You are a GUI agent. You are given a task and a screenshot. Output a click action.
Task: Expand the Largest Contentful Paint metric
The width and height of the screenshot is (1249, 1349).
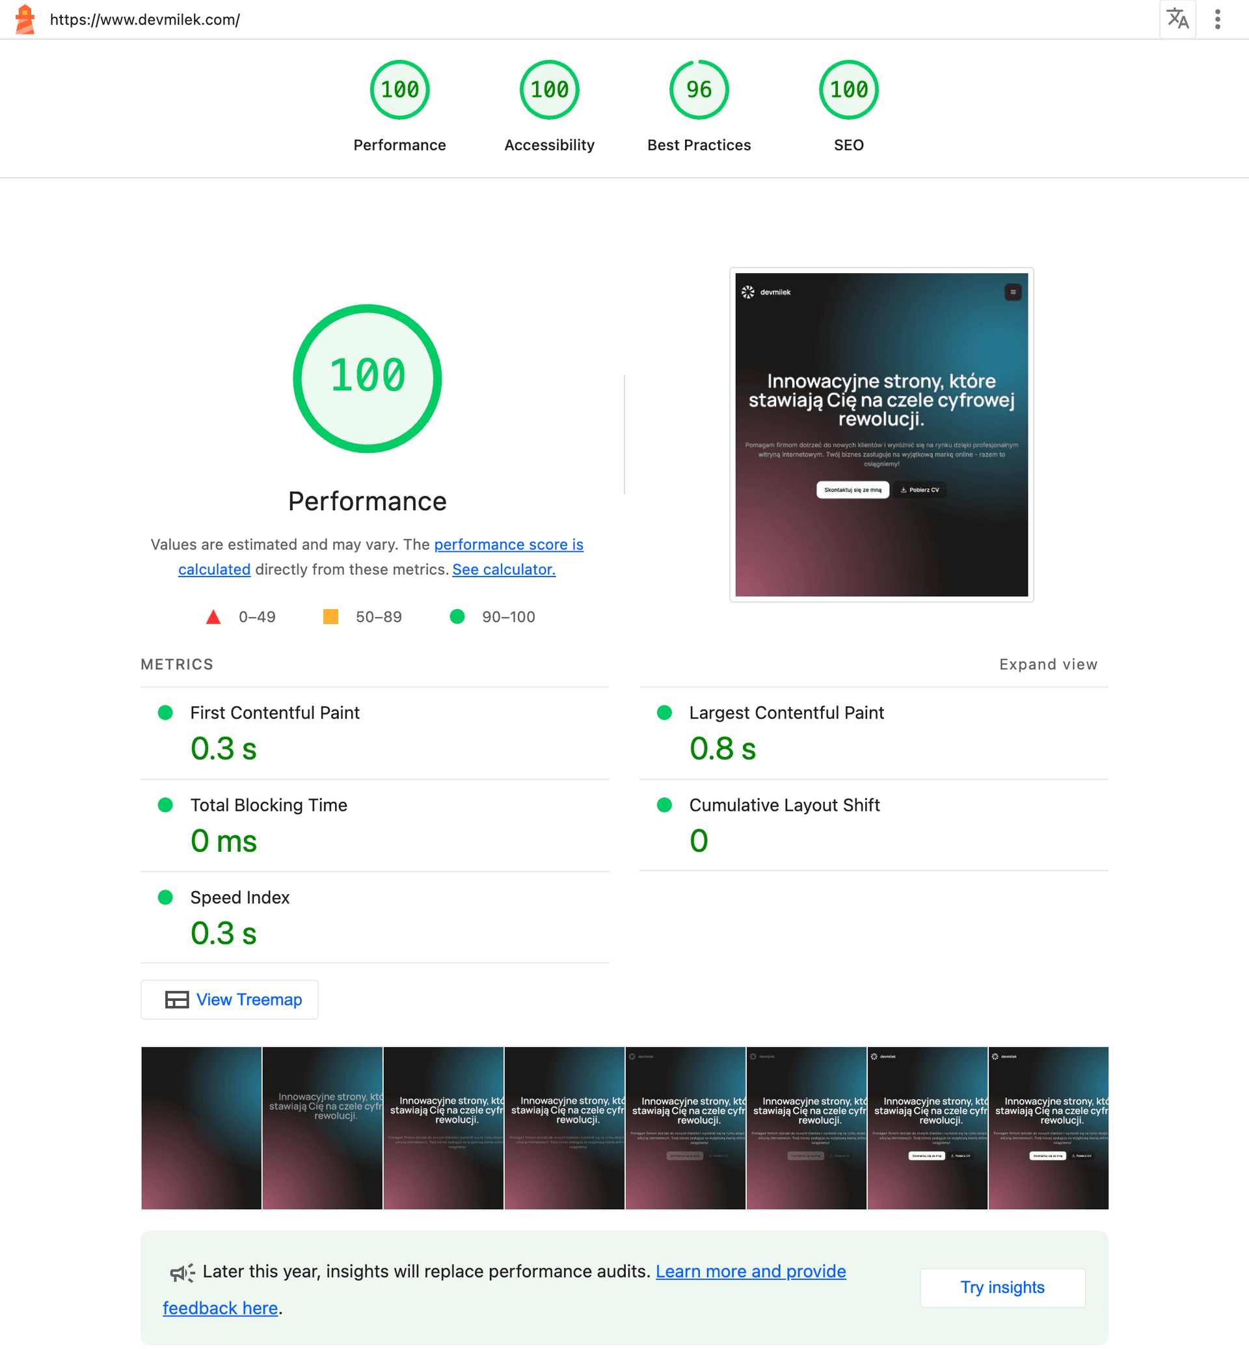point(786,713)
